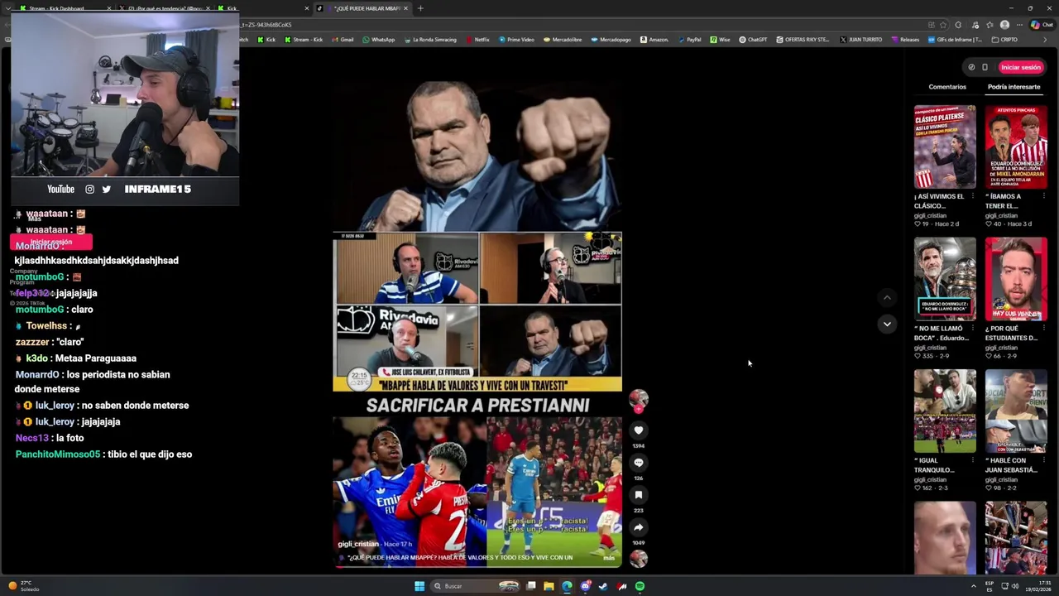Open File Explorer from the taskbar
The height and width of the screenshot is (596, 1059).
pos(549,586)
